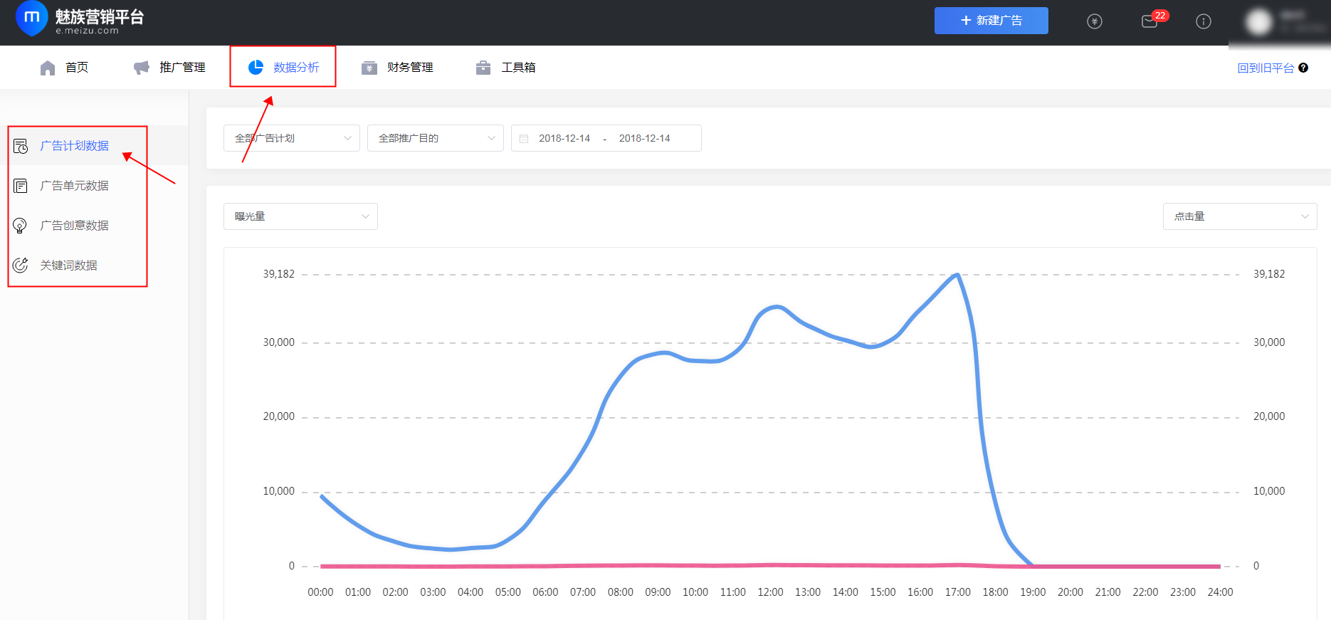Select 广告单元数据 in the sidebar

[74, 186]
